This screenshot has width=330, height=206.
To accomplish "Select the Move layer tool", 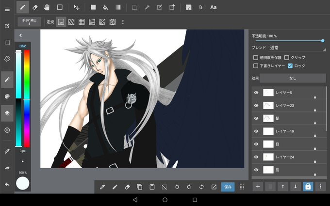I will [76, 7].
